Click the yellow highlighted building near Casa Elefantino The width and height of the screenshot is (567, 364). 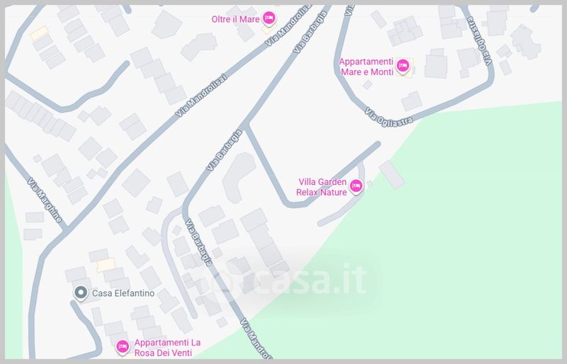click(106, 265)
